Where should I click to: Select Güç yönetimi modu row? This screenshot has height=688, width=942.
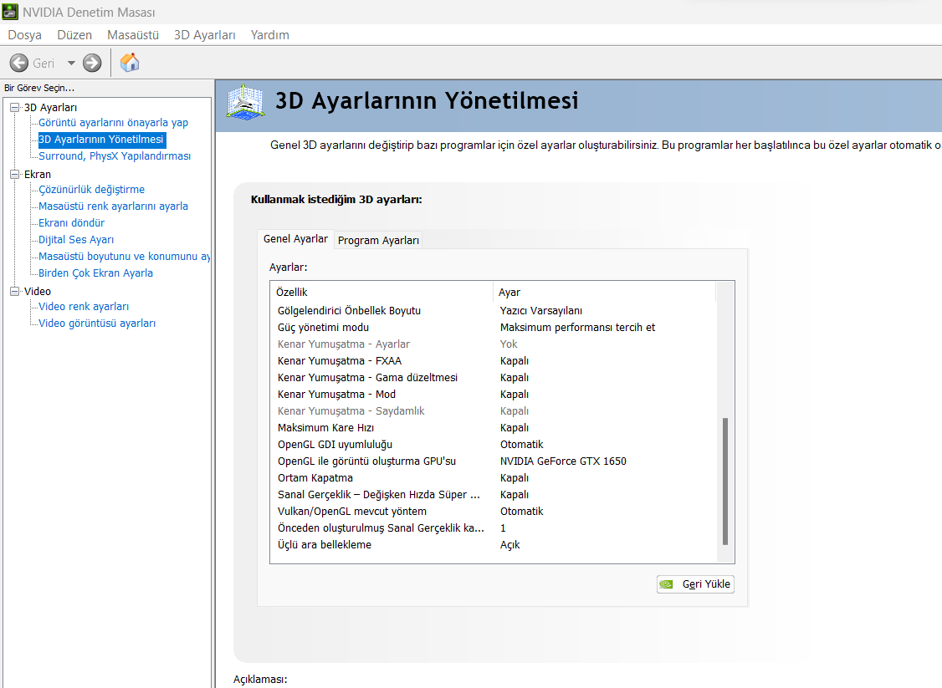point(494,327)
